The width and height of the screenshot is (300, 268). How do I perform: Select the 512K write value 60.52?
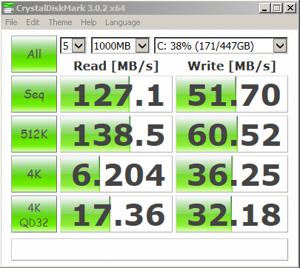(x=232, y=134)
